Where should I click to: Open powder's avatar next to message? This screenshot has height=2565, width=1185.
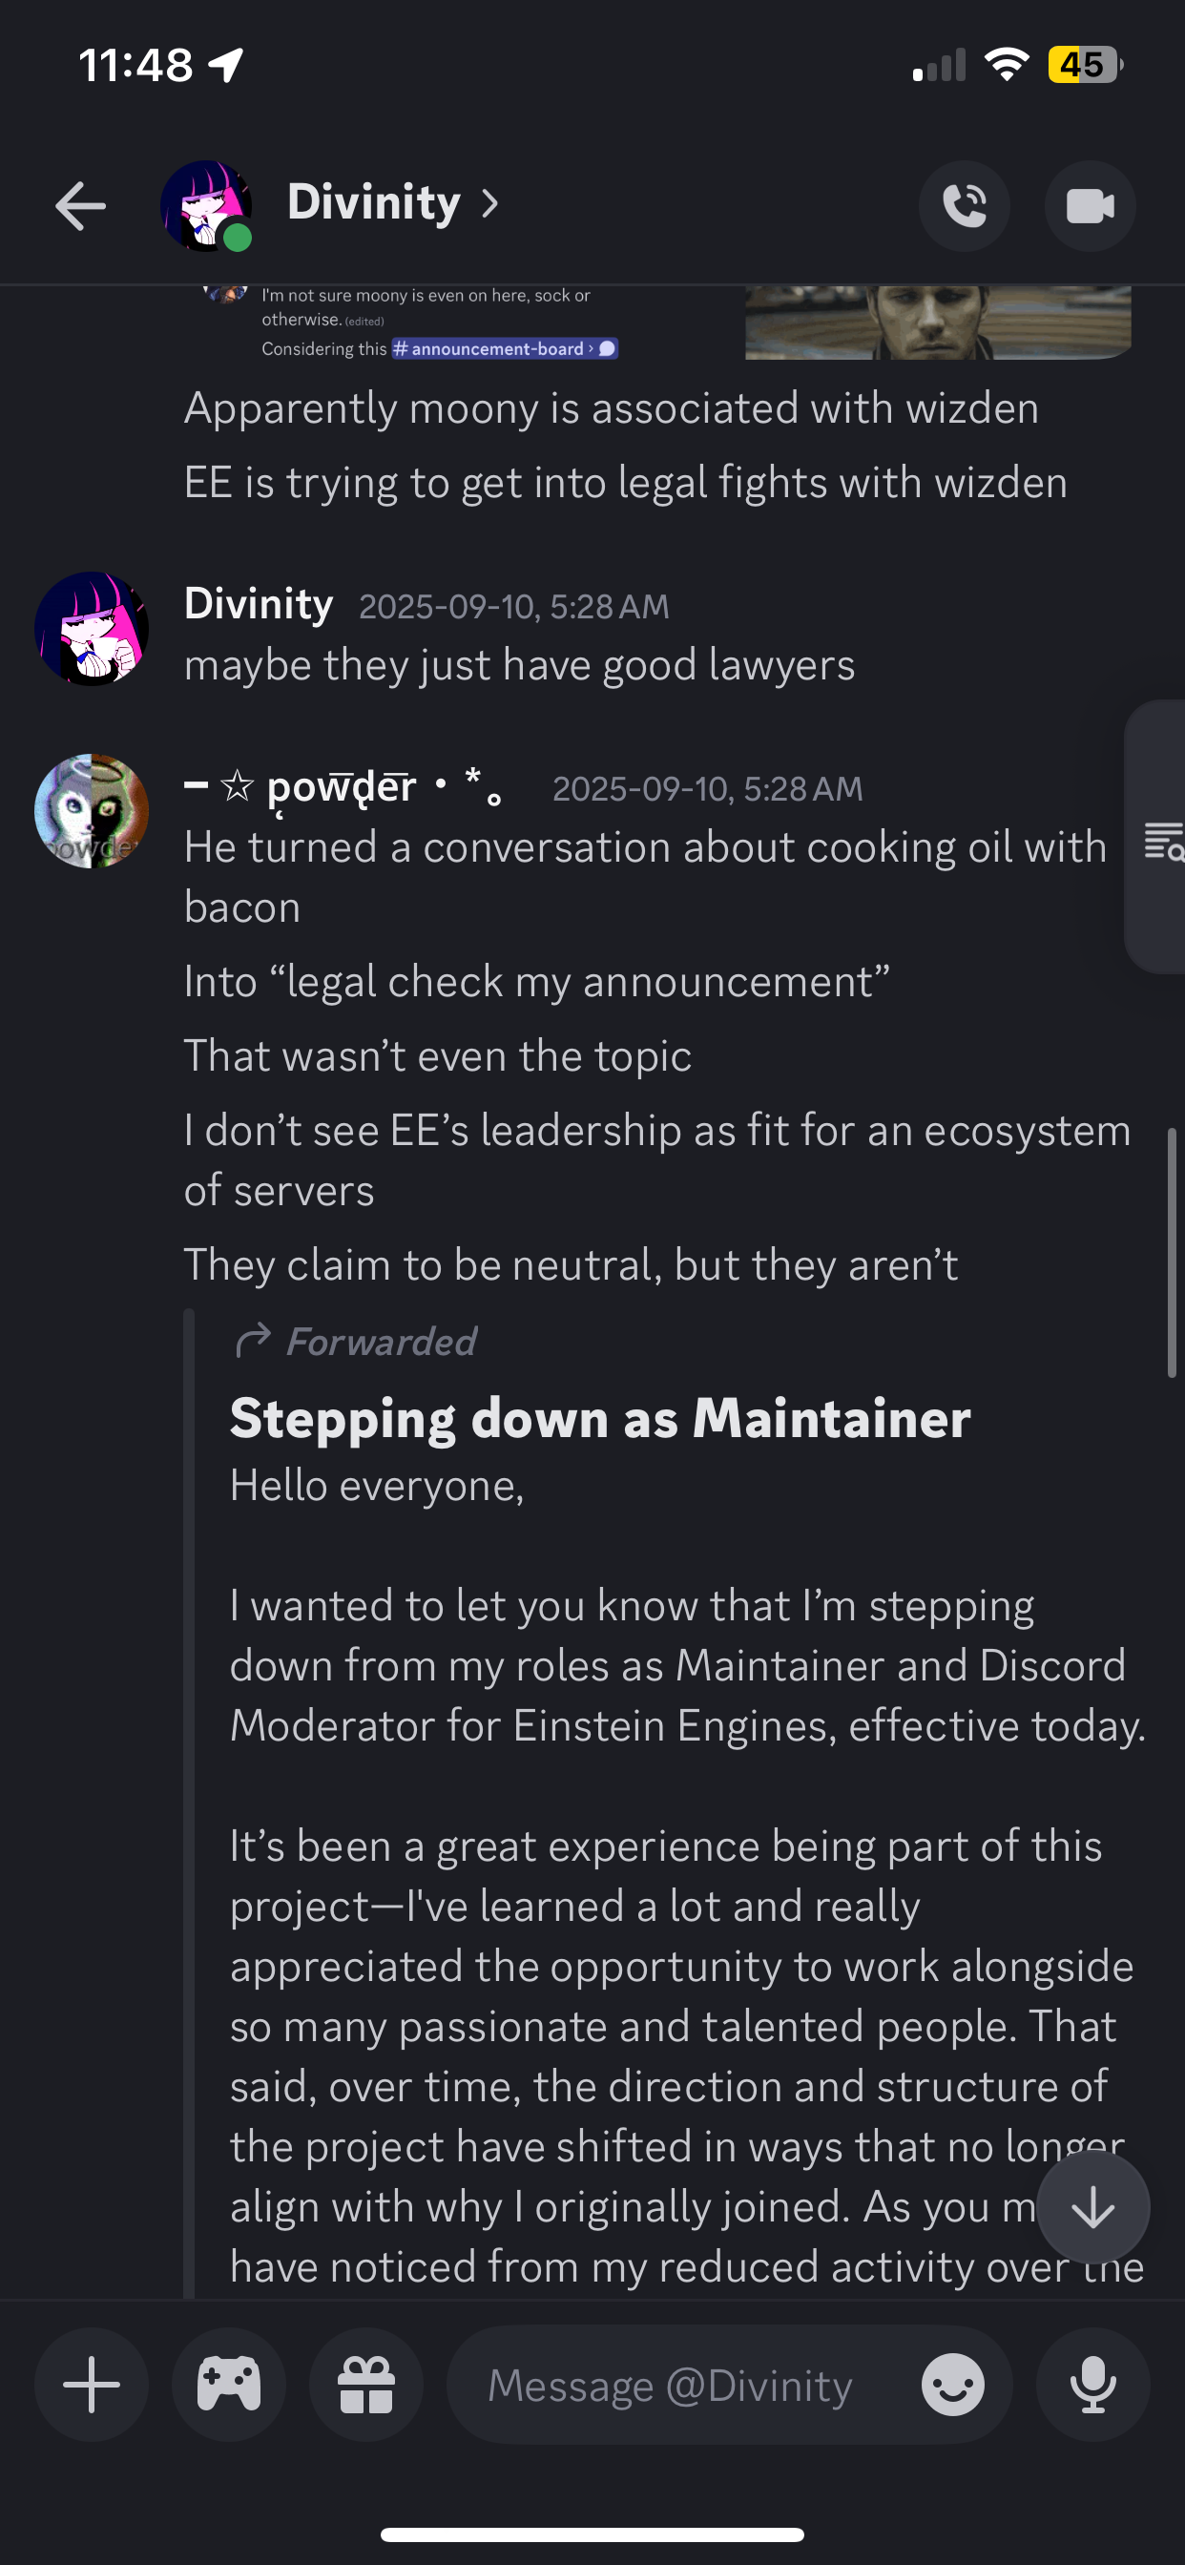click(92, 810)
